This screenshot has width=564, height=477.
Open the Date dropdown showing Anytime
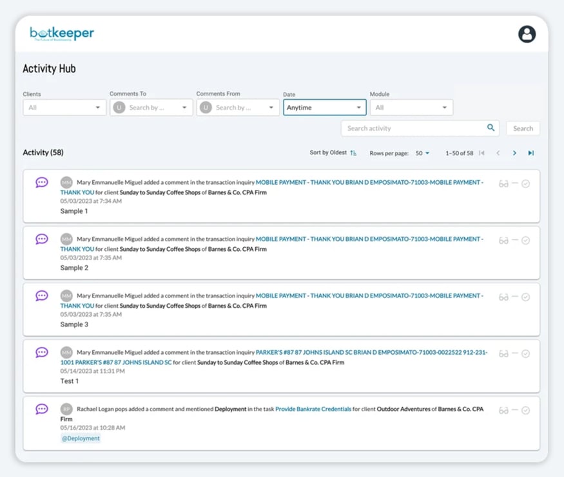tap(324, 108)
